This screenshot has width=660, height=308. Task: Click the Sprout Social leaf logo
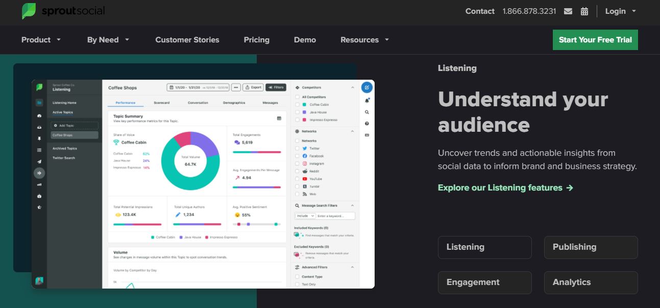tap(29, 11)
